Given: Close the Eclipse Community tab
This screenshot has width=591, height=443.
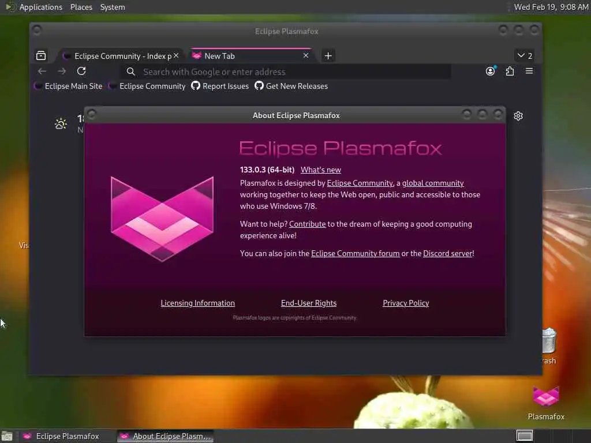Looking at the screenshot, I should point(176,55).
